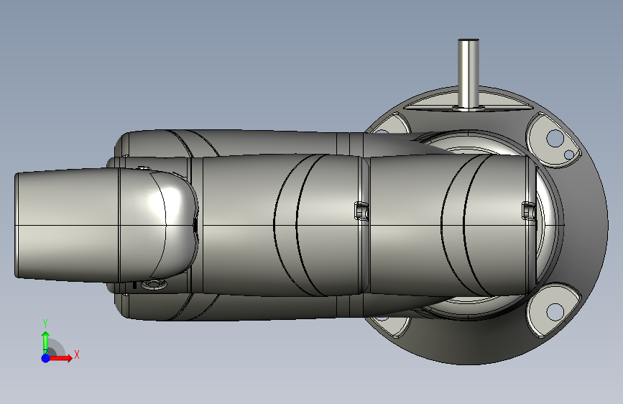
Task: Click the blue Z axis ball of the triad
Action: tap(45, 358)
